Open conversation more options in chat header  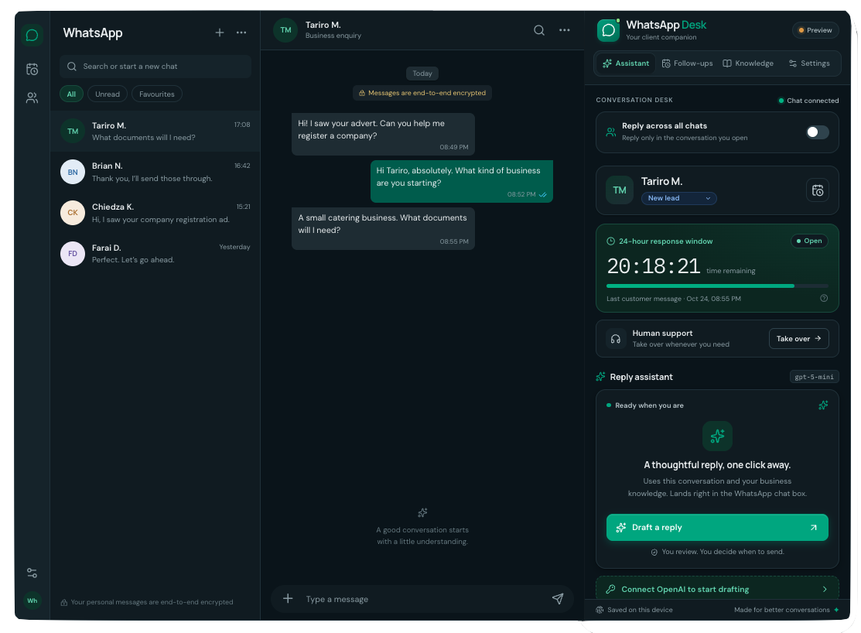tap(564, 30)
